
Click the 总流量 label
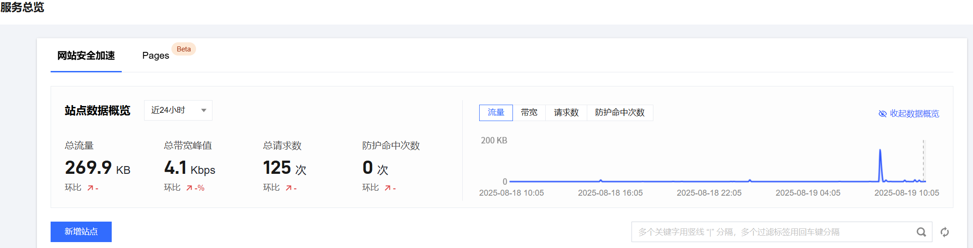[x=79, y=146]
